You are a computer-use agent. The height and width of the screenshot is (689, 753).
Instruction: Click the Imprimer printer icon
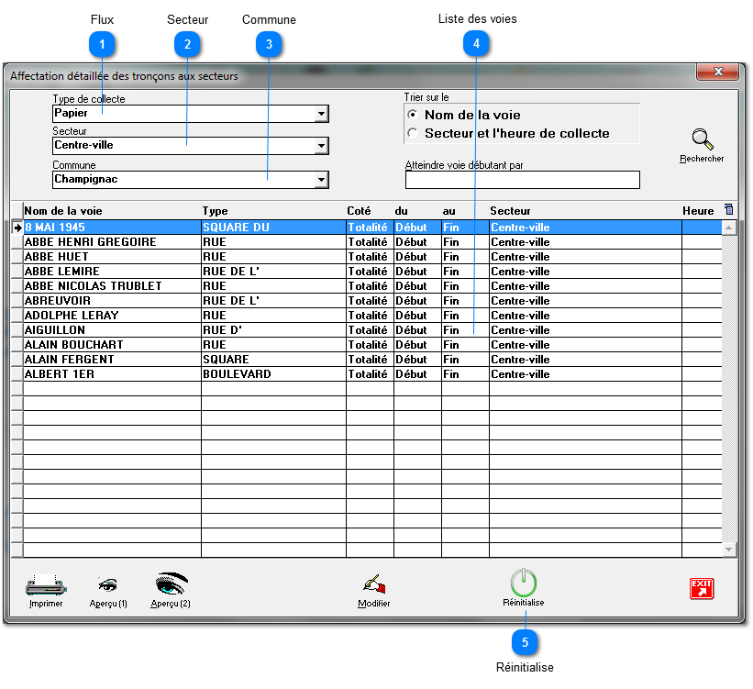(45, 585)
